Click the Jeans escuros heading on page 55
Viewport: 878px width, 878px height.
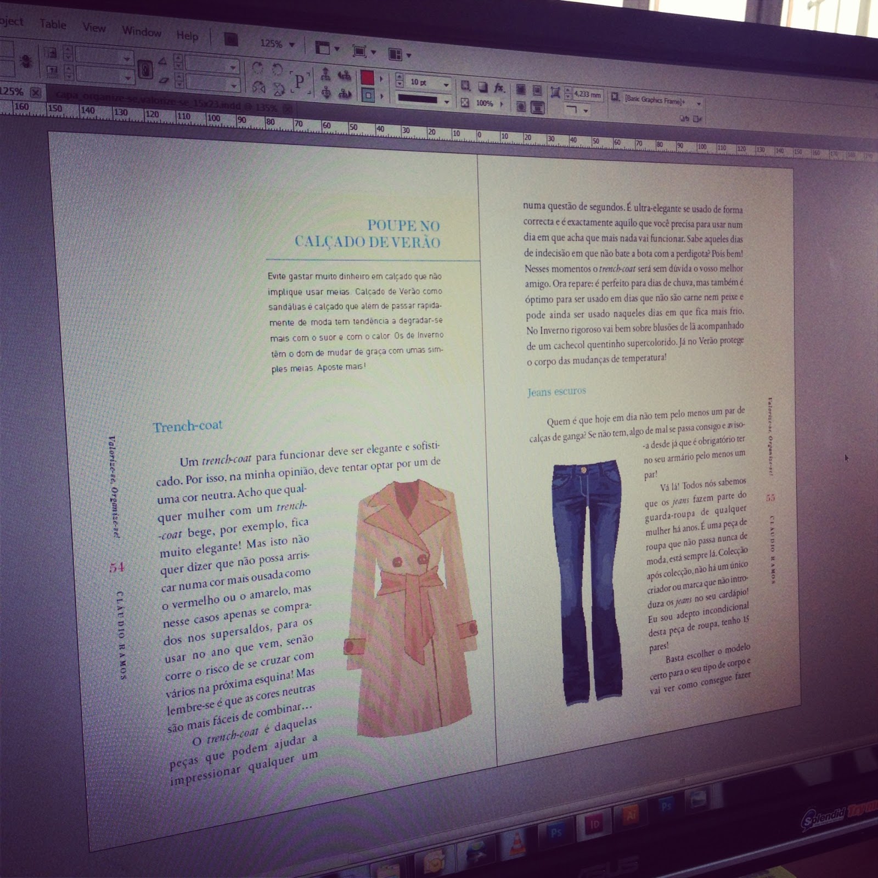(x=557, y=391)
